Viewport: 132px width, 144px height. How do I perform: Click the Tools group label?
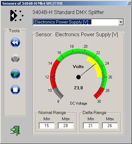14,31
